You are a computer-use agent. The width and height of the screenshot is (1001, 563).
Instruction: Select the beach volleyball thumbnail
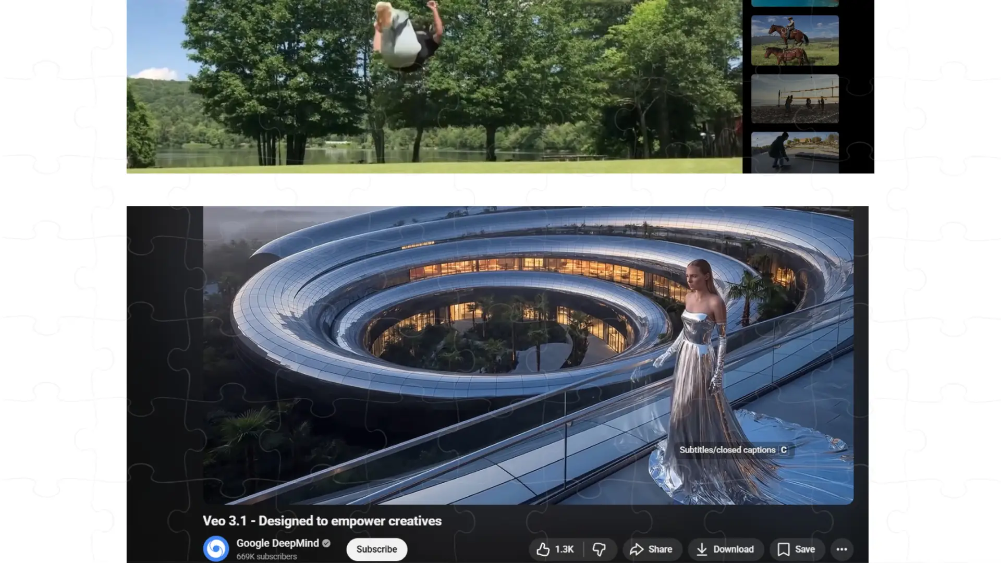pos(795,99)
